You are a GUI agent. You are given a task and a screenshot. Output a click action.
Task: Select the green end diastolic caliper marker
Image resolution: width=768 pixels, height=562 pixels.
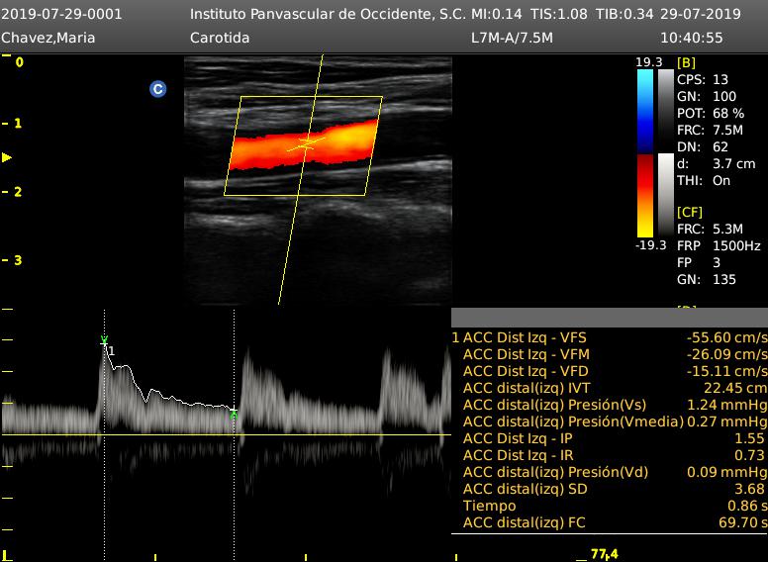[x=235, y=414]
